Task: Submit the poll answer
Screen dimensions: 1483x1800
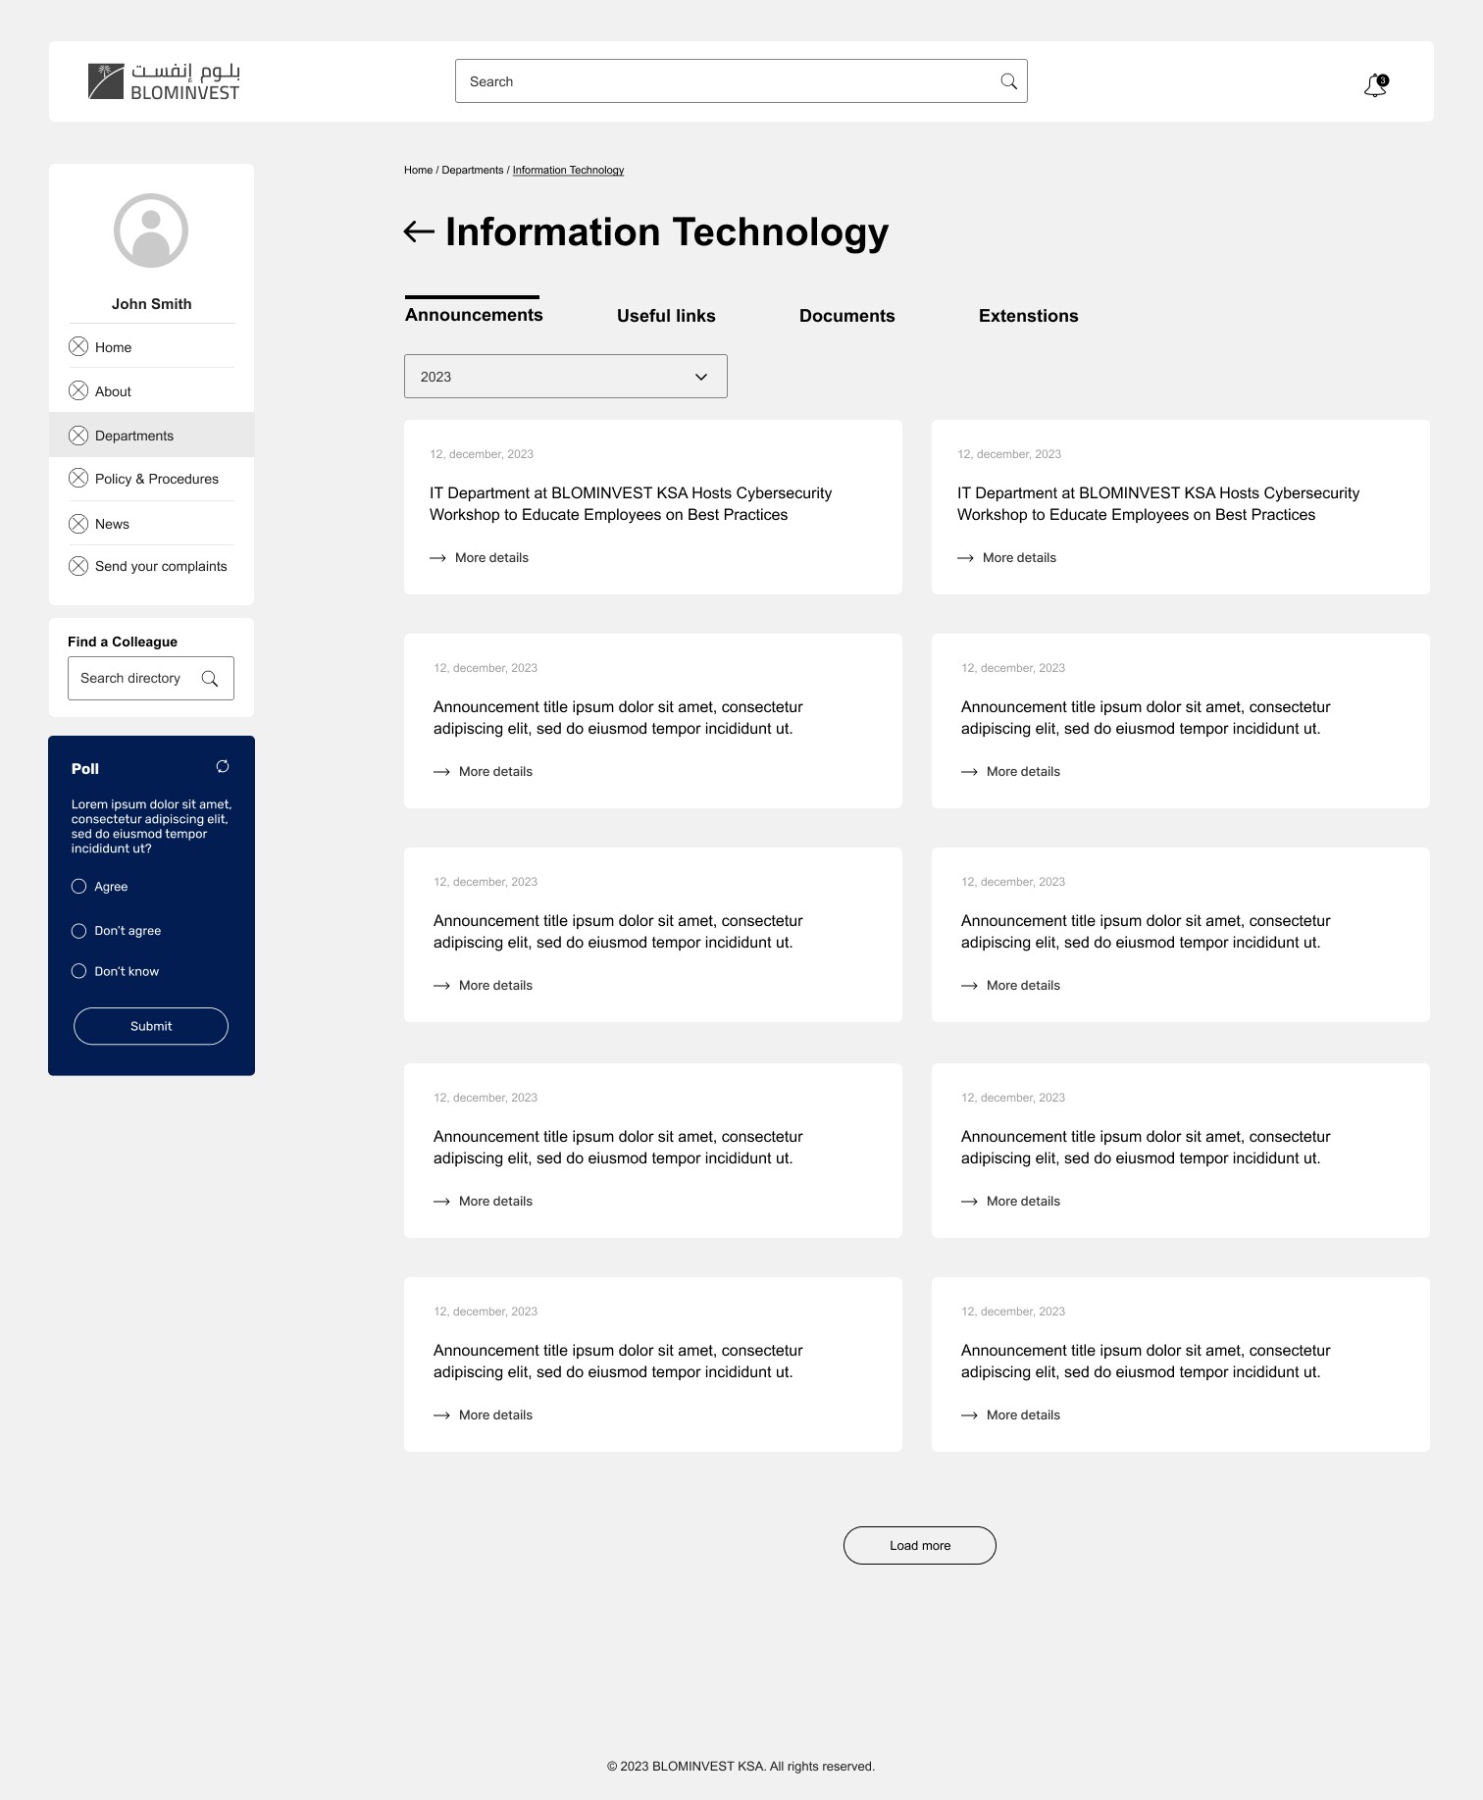Action: coord(151,1026)
